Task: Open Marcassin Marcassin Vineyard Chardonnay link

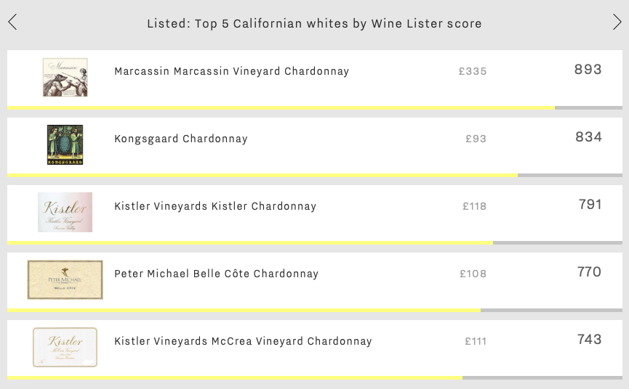Action: coord(231,71)
